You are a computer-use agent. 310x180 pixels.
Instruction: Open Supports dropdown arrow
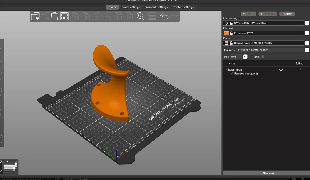307,50
